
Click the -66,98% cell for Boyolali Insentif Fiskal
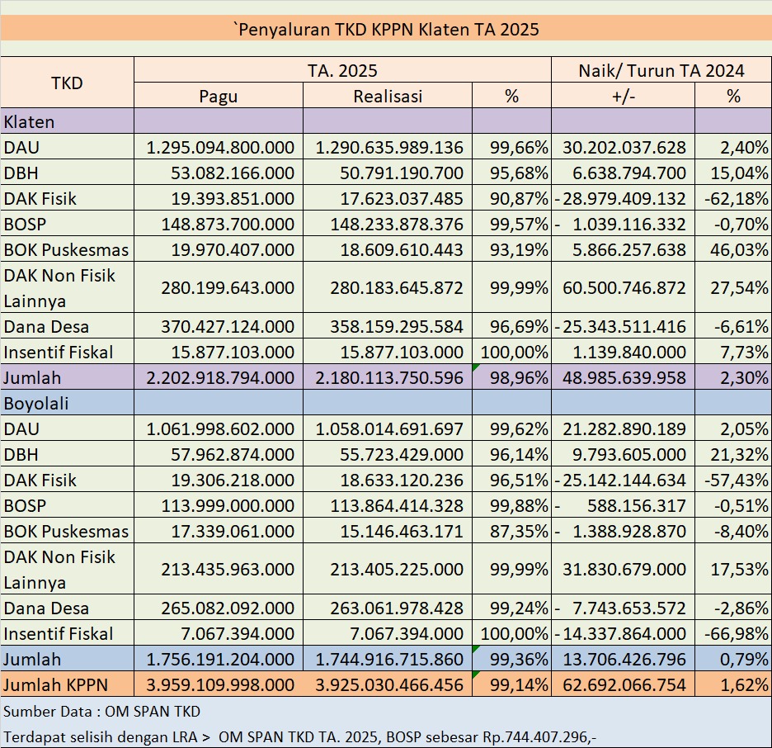732,634
